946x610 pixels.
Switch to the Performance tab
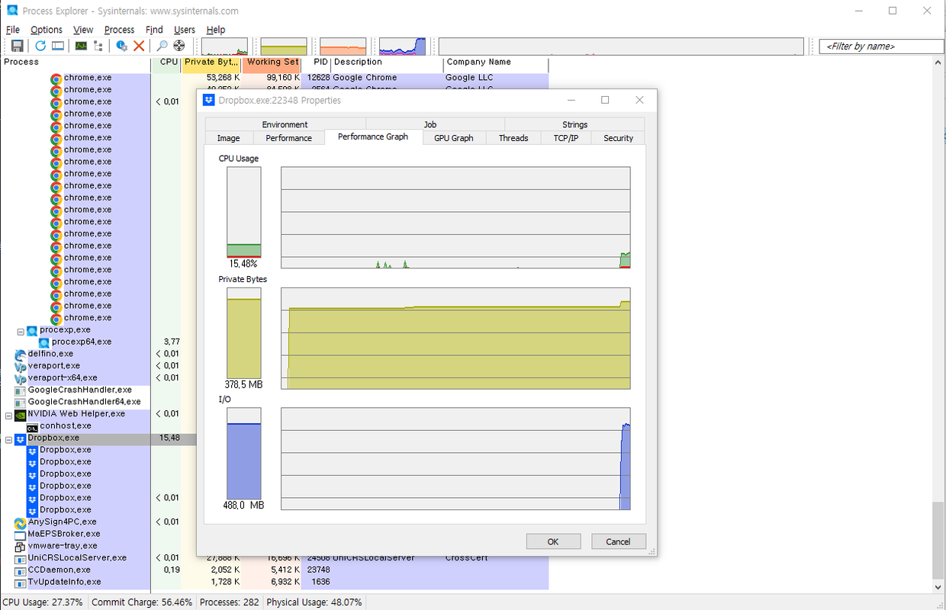click(x=288, y=138)
